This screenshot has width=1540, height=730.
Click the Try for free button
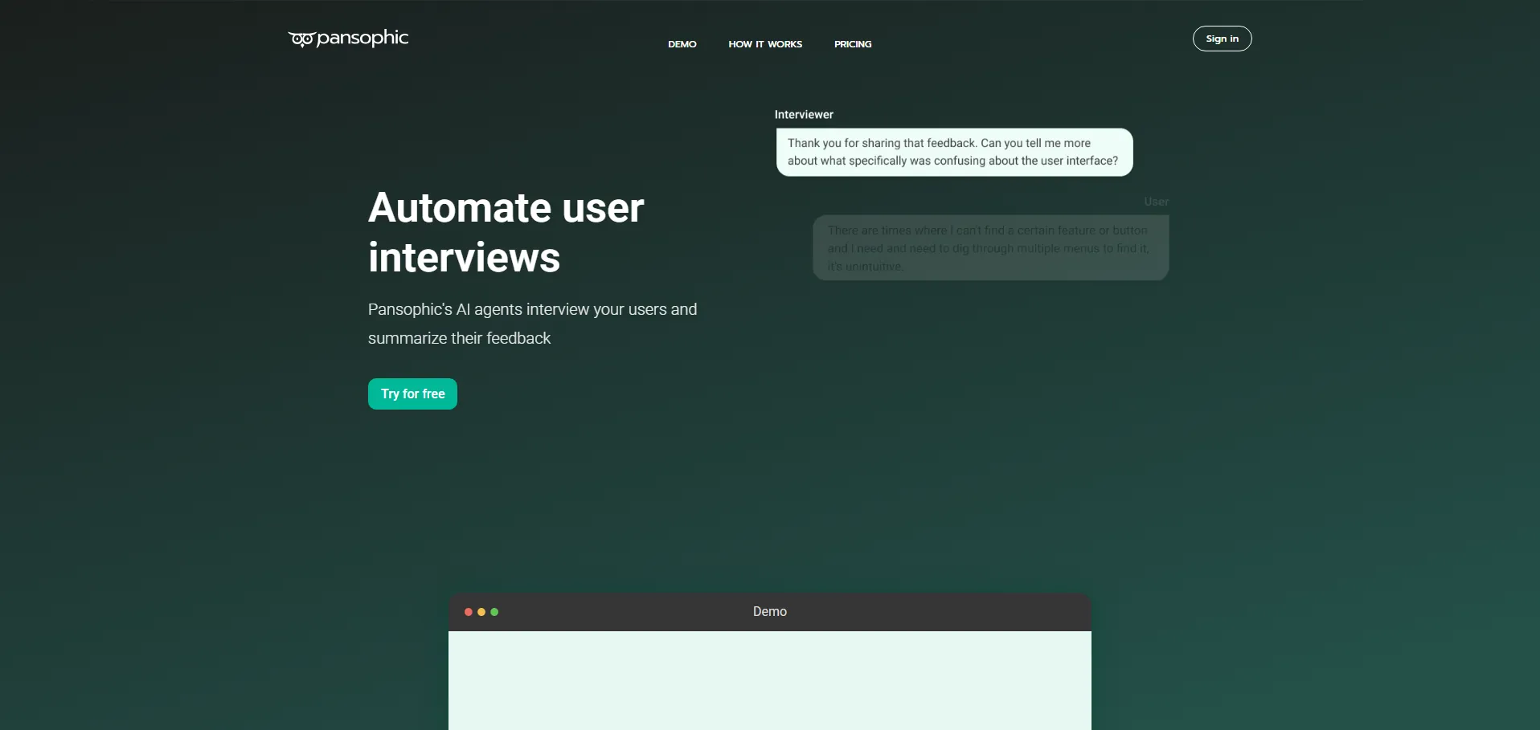[412, 394]
